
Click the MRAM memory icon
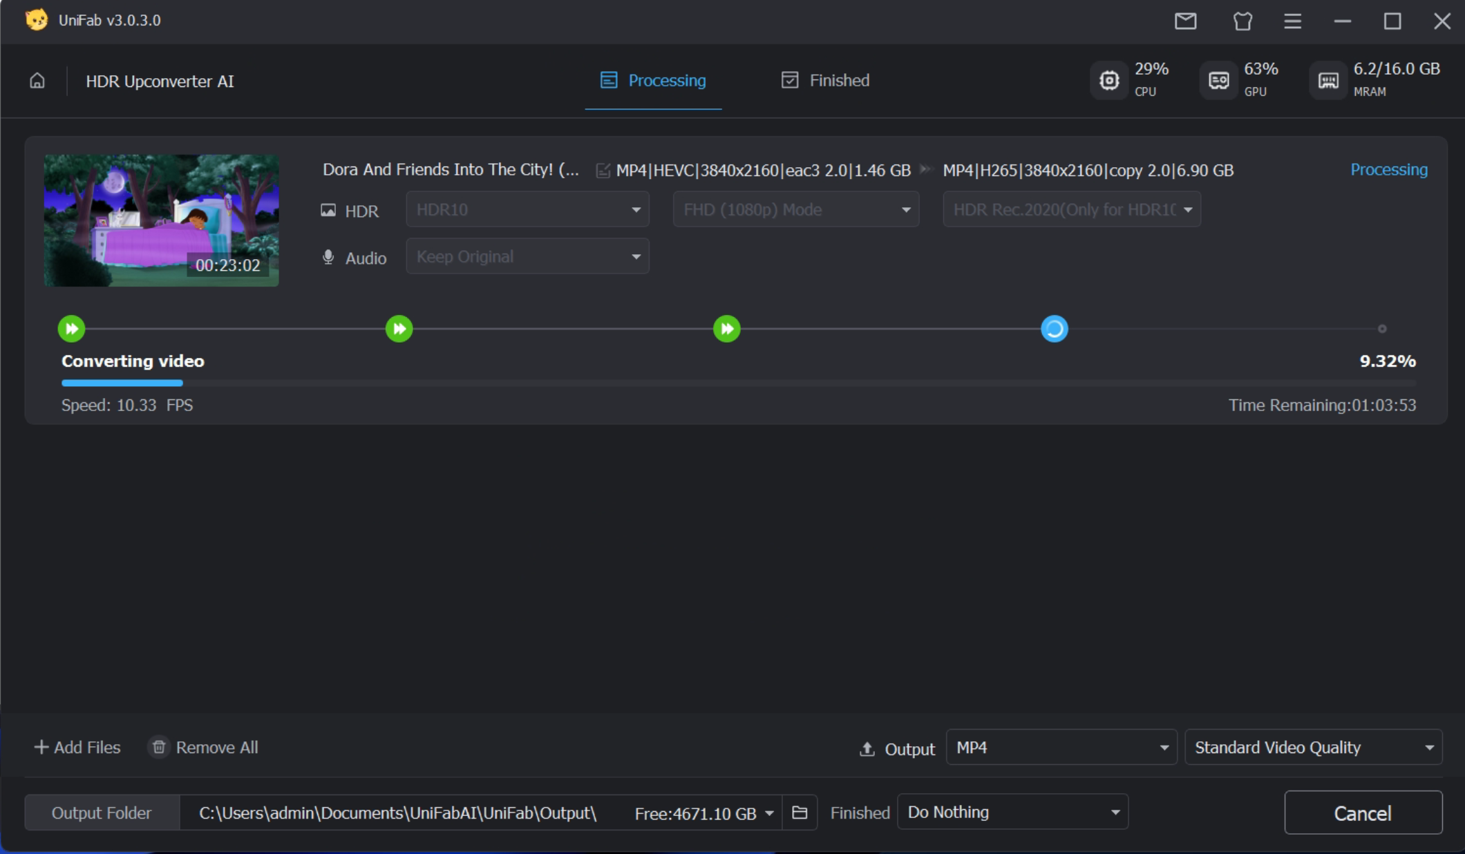(x=1327, y=81)
